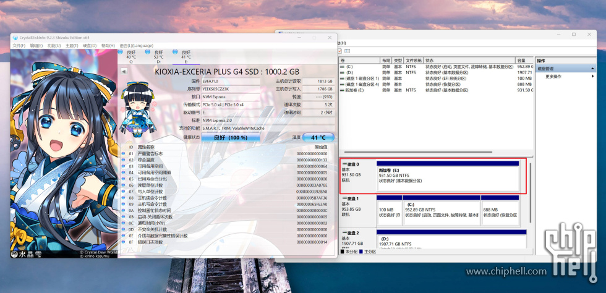Open the 功能(U) menu in CrystalDiskInfo
606x293 pixels.
(x=54, y=46)
